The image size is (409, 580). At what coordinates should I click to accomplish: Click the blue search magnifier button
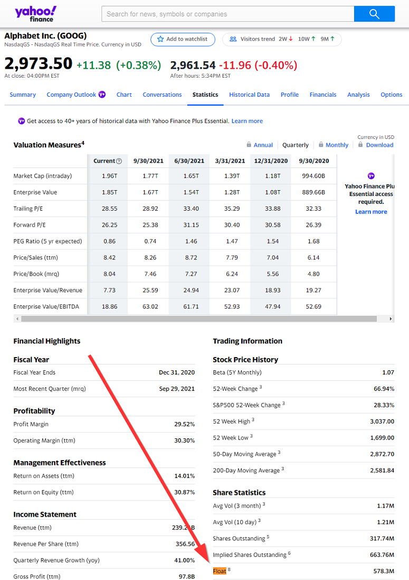[x=374, y=14]
